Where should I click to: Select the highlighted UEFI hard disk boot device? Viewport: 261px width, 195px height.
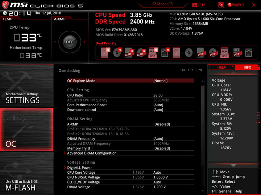(x=105, y=53)
